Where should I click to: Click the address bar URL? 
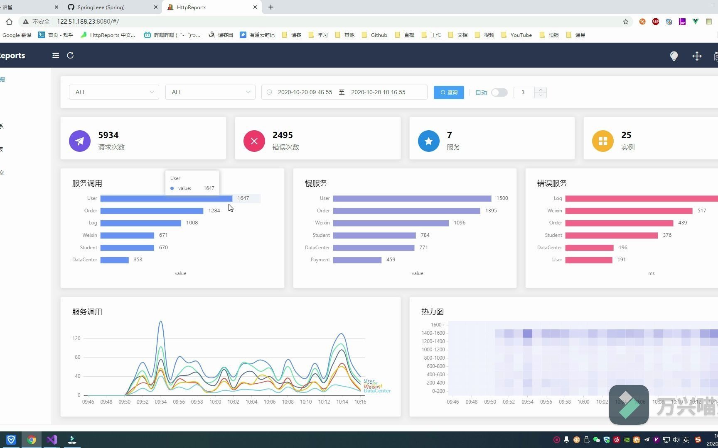[88, 22]
